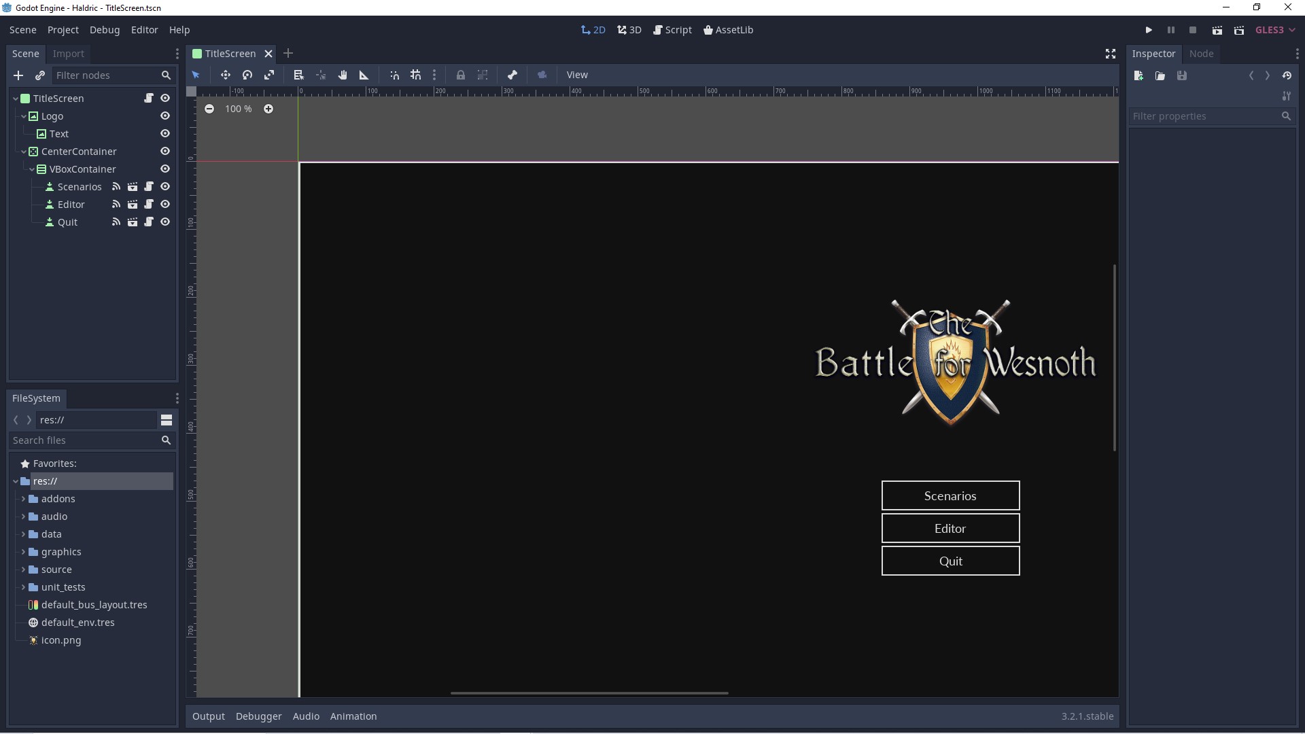Screen dimensions: 1305x734
Task: Open the Editor node's instanced scene
Action: click(133, 205)
